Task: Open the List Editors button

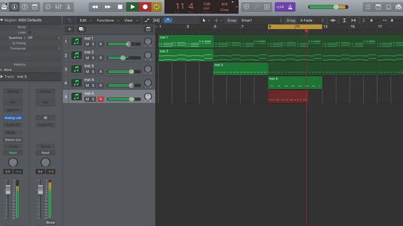Action: pos(368,7)
